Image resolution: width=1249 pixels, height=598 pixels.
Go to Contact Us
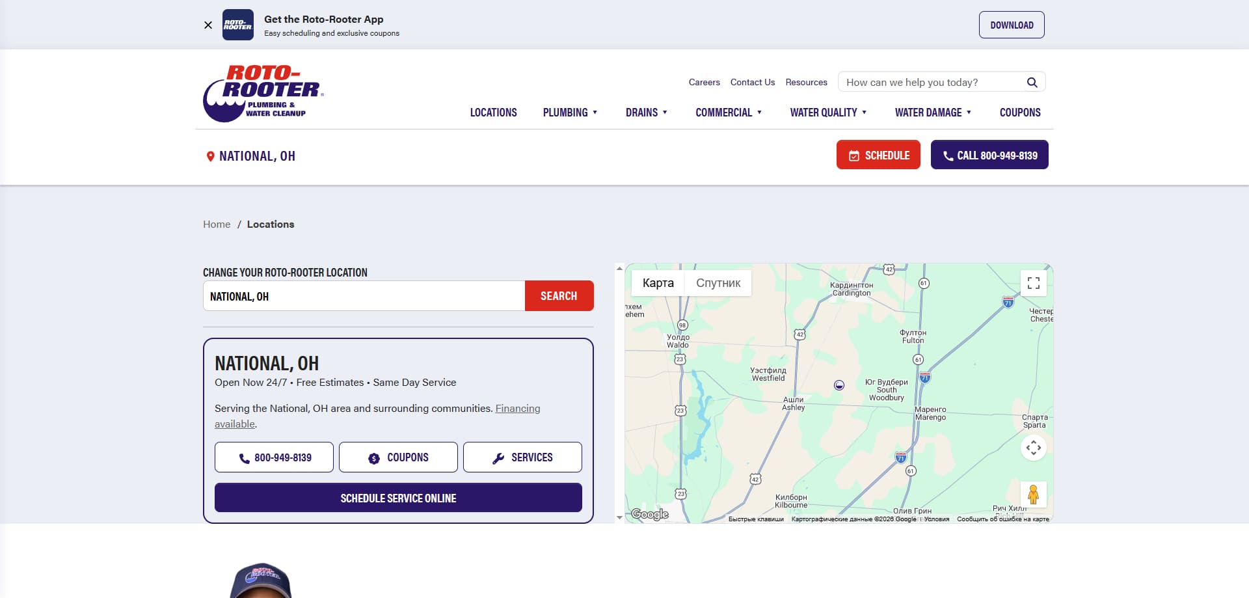coord(753,82)
